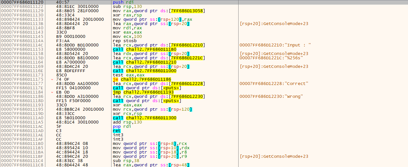Viewport: 408px width, 167px height.
Task: Click bytes 'FF15 F50F0000' of second puts call
Action: point(71,101)
